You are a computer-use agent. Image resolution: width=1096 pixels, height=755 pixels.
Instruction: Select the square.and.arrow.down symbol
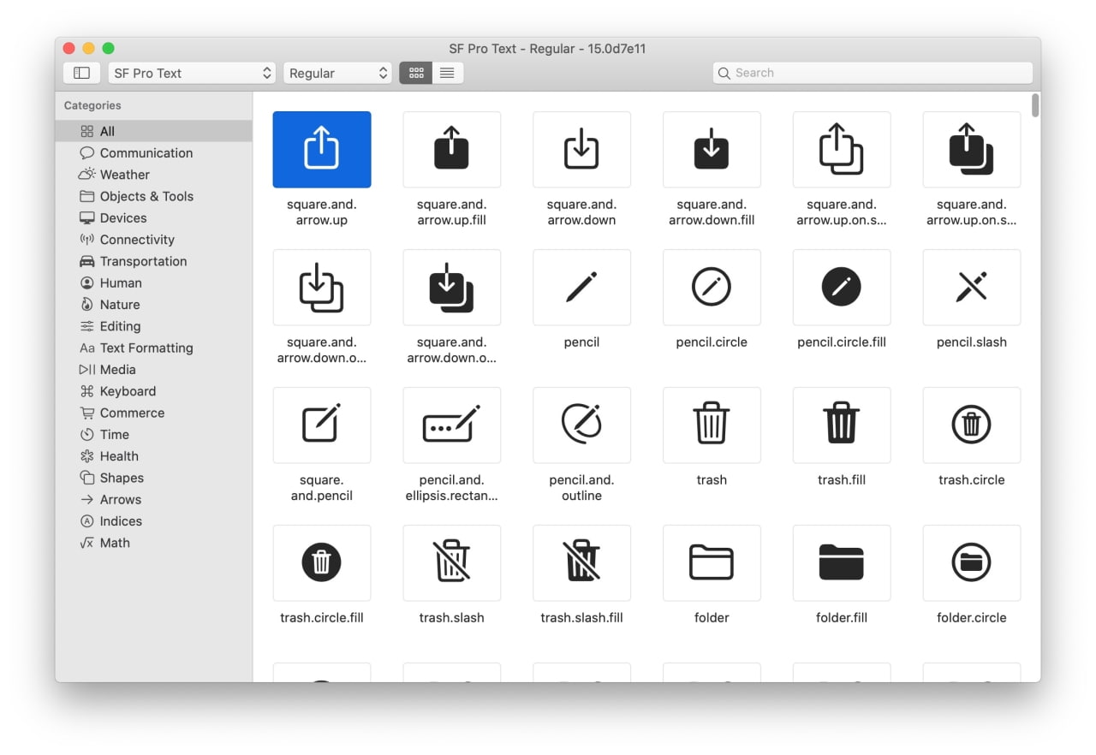[581, 149]
